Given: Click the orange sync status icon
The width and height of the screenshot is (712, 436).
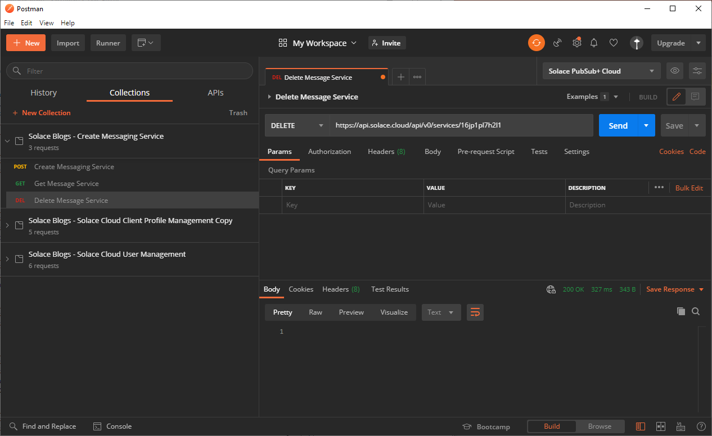Looking at the screenshot, I should click(536, 43).
